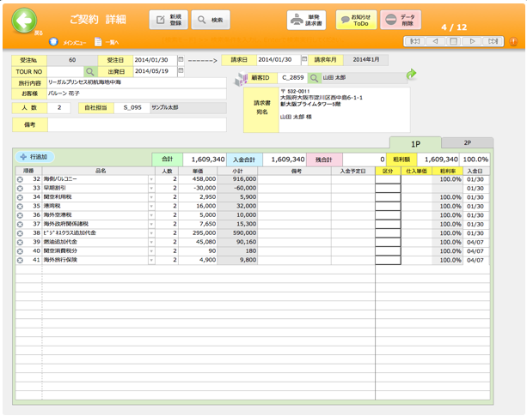The height and width of the screenshot is (416, 527).
Task: Click payment date 04/07 in row 41
Action: coord(475,261)
